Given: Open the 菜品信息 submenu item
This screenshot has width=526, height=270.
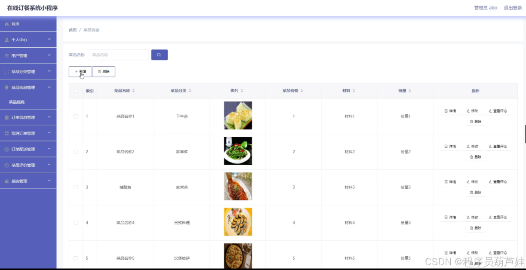Looking at the screenshot, I should (x=28, y=102).
